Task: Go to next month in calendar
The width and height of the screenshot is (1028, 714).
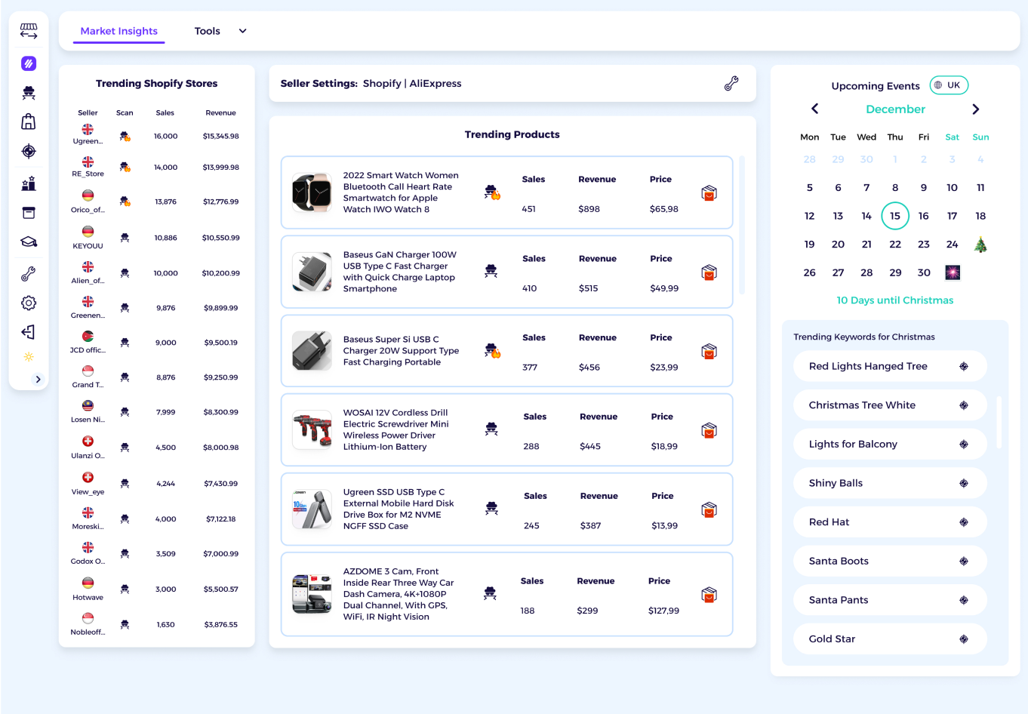Action: point(975,109)
